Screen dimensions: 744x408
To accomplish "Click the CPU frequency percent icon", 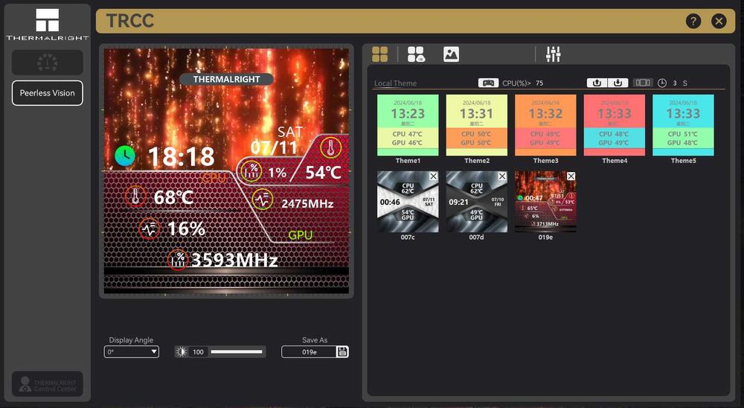I will [x=178, y=259].
